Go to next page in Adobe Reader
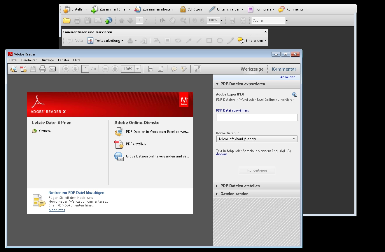 [75, 69]
